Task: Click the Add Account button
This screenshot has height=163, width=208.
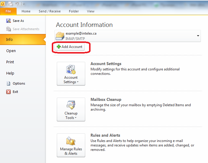Action: [70, 47]
